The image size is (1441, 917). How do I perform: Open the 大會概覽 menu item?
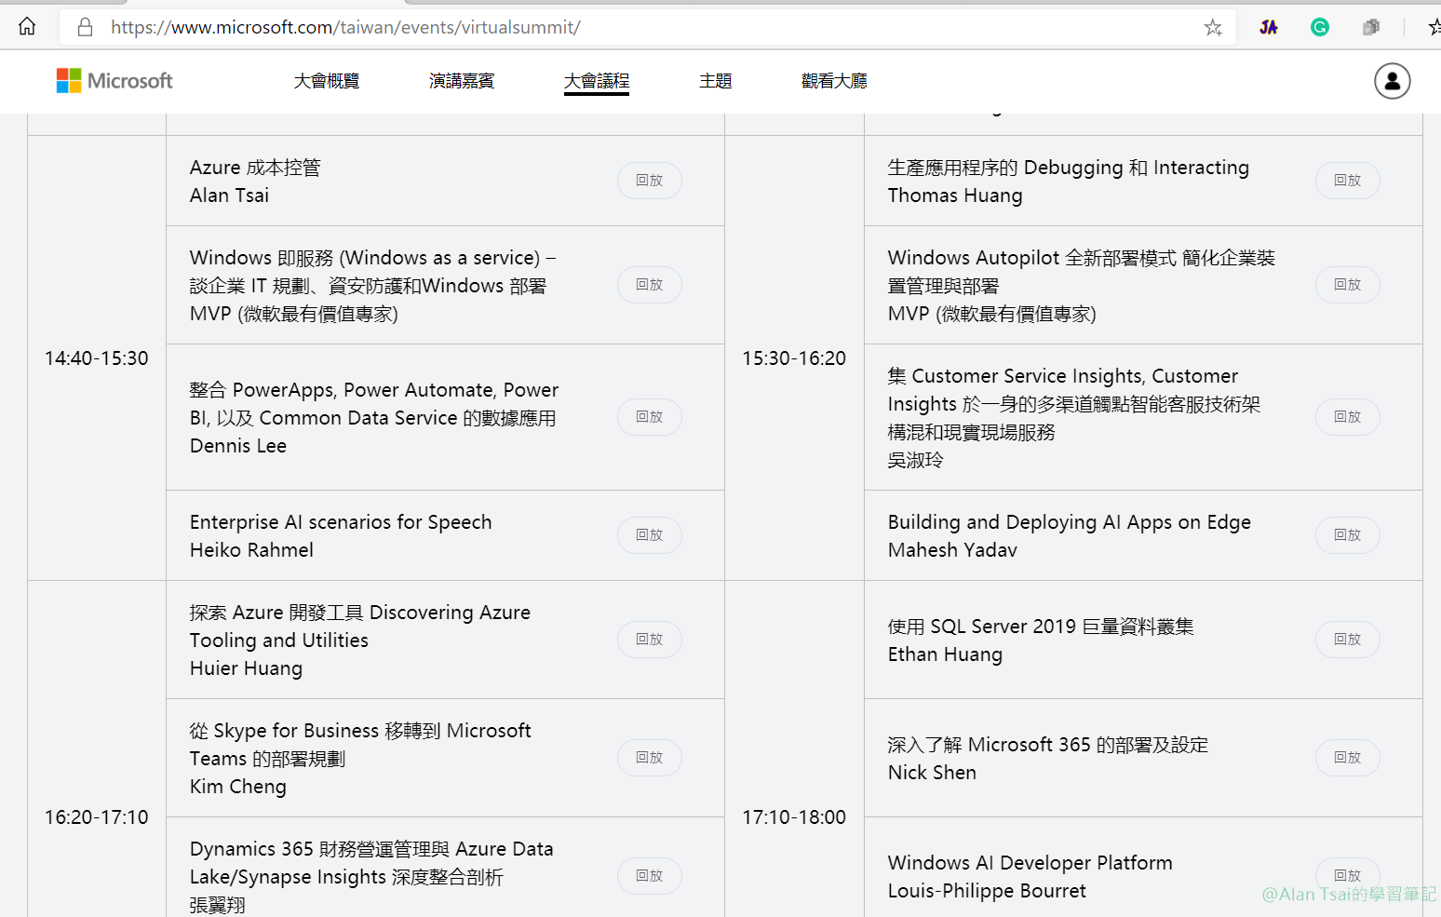[x=327, y=81]
